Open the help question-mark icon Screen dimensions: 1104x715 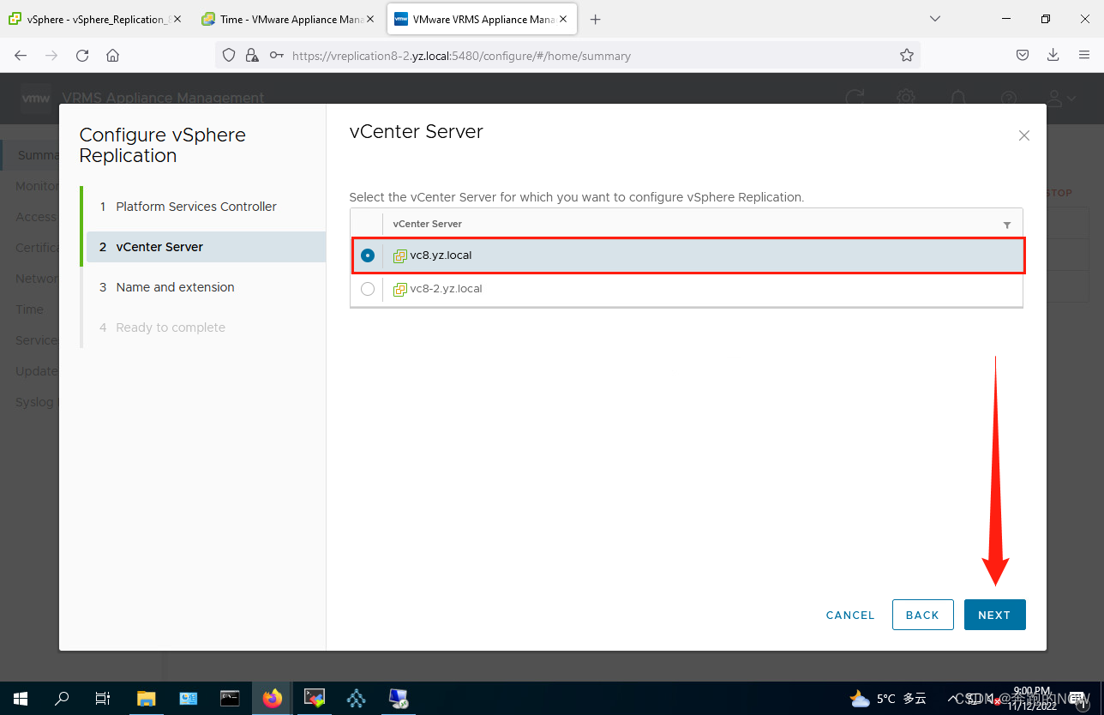(x=1009, y=98)
